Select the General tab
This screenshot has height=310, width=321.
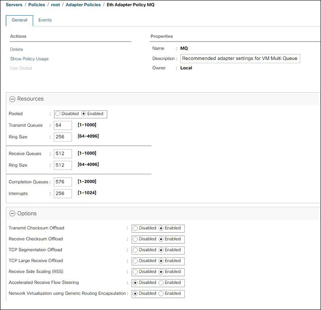click(20, 21)
